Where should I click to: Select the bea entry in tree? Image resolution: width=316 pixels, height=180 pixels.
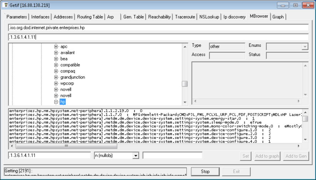point(64,59)
